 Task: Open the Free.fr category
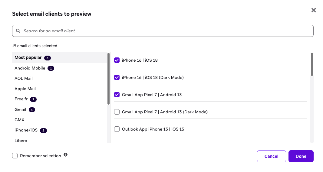pyautogui.click(x=21, y=99)
